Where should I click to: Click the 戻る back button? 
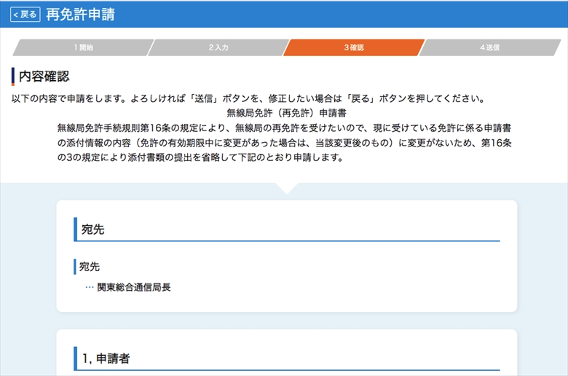25,15
